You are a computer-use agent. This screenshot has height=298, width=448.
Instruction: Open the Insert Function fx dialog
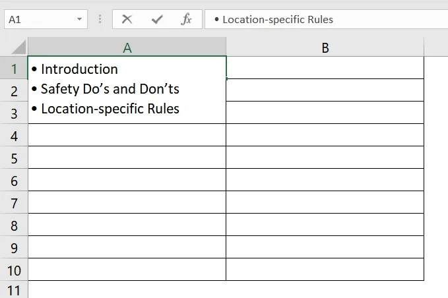tap(186, 19)
